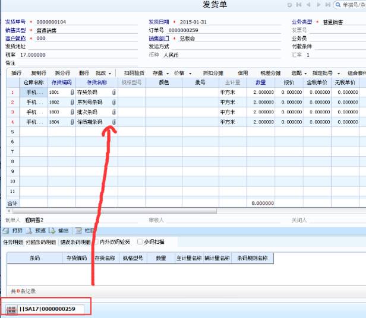This screenshot has height=318, width=366.
Task: Click the 扫码验货 button
Action: pos(134,74)
